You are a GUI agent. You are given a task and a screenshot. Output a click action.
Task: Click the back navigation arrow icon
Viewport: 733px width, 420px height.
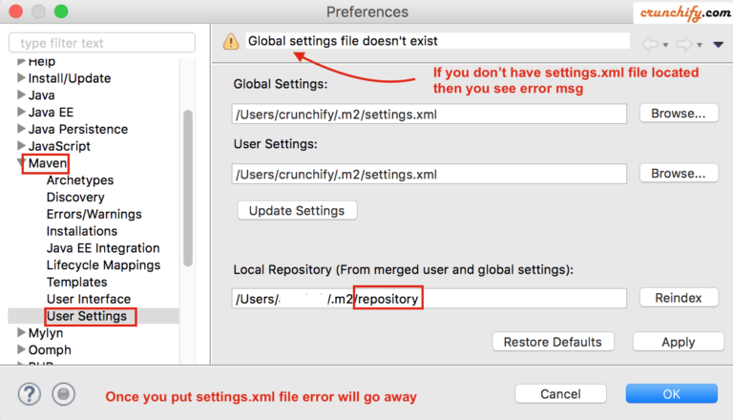click(x=651, y=43)
